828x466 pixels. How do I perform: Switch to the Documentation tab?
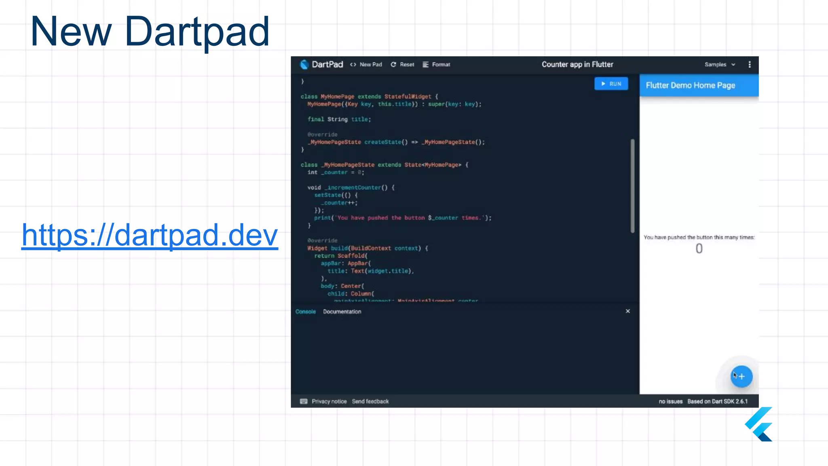click(342, 311)
